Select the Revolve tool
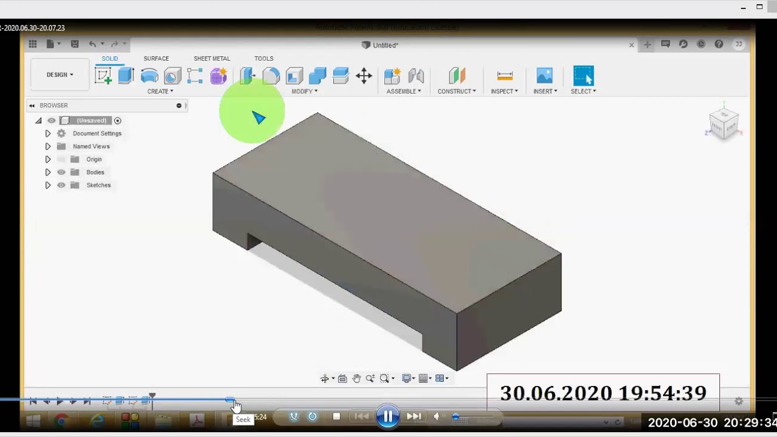777x437 pixels. click(149, 76)
